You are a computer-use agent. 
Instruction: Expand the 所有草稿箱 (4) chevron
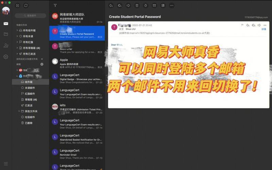click(17, 48)
